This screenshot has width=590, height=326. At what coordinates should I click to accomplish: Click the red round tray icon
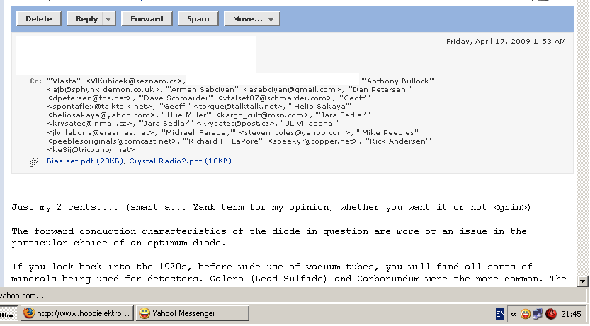(550, 313)
